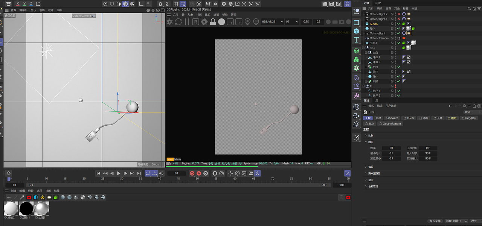
Task: Open the Cineware attribute tab button
Action: 392,118
